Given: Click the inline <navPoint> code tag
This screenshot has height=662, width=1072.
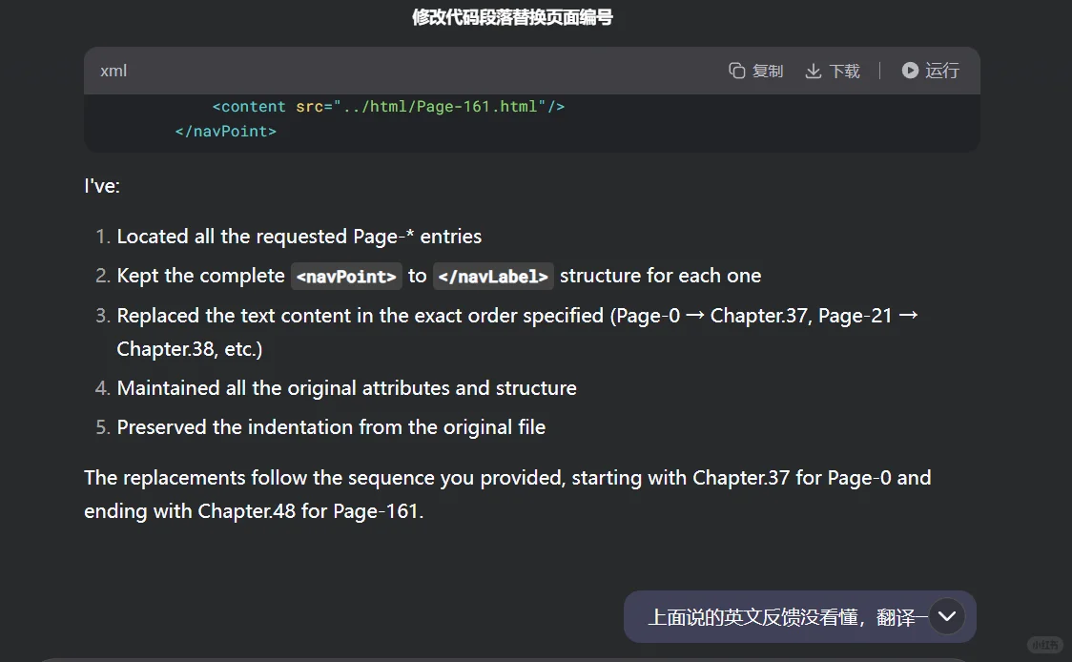Looking at the screenshot, I should [x=346, y=277].
